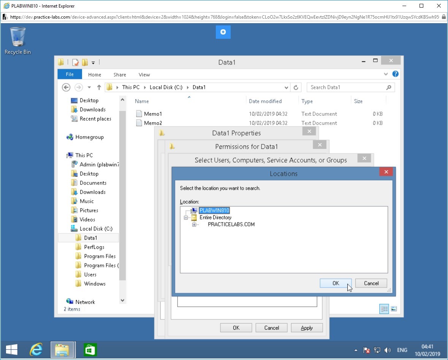Screen dimensions: 448x360
Task: Sort by Size column header
Action: [358, 101]
